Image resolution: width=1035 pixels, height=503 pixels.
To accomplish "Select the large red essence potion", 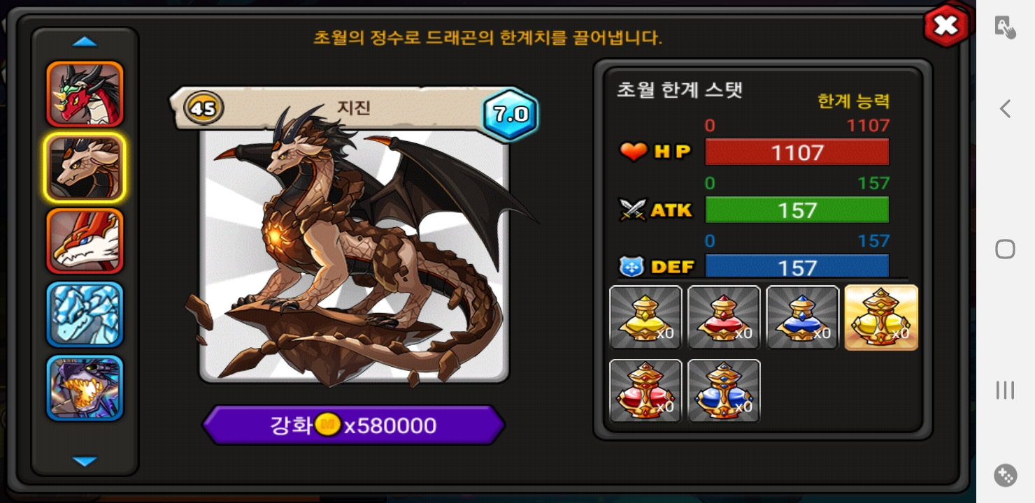I will pos(645,391).
